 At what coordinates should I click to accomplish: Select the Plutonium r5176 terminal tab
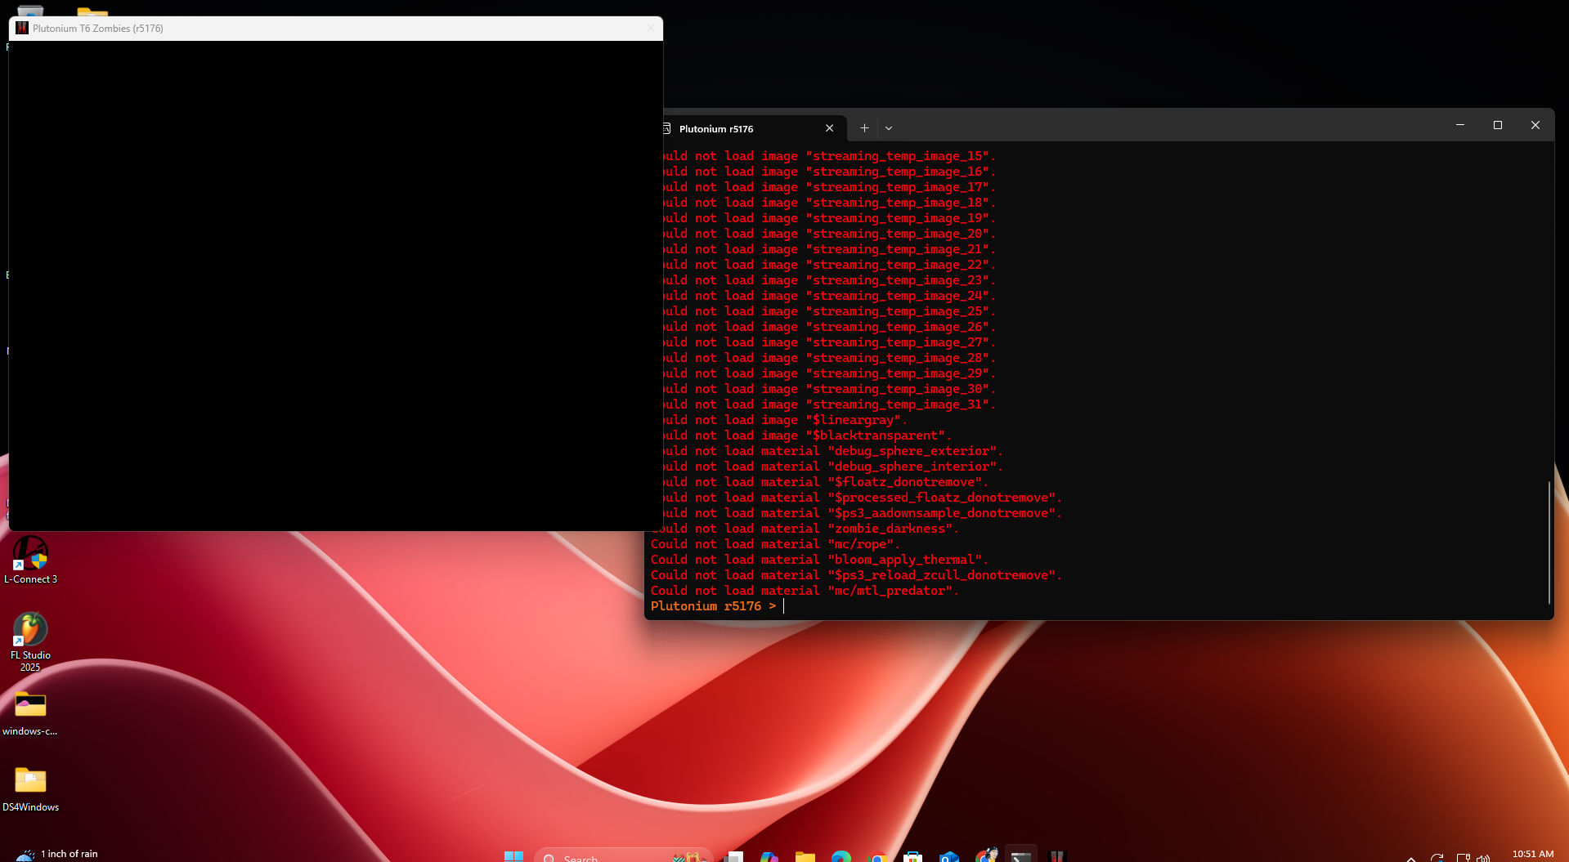[x=736, y=129]
